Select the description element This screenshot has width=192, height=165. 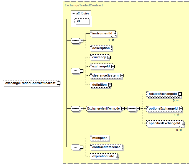click(x=101, y=48)
